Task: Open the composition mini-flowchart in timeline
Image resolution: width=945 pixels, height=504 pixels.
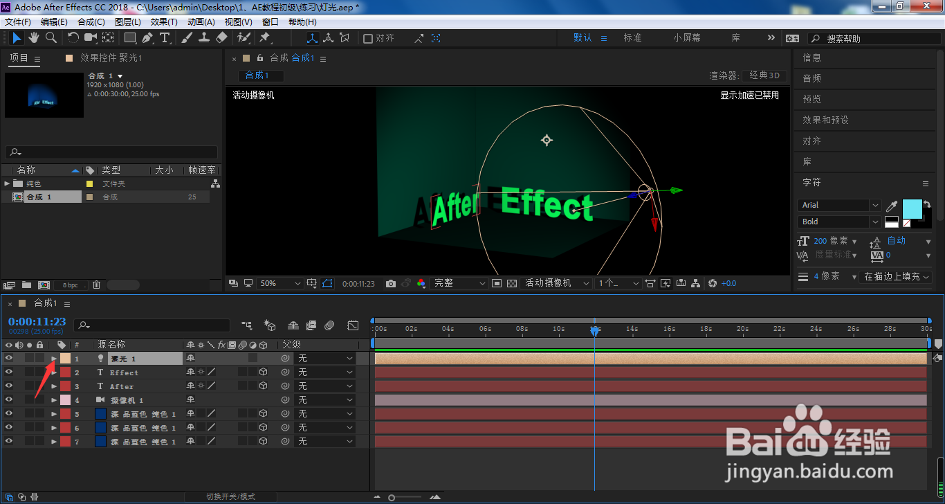Action: point(246,325)
